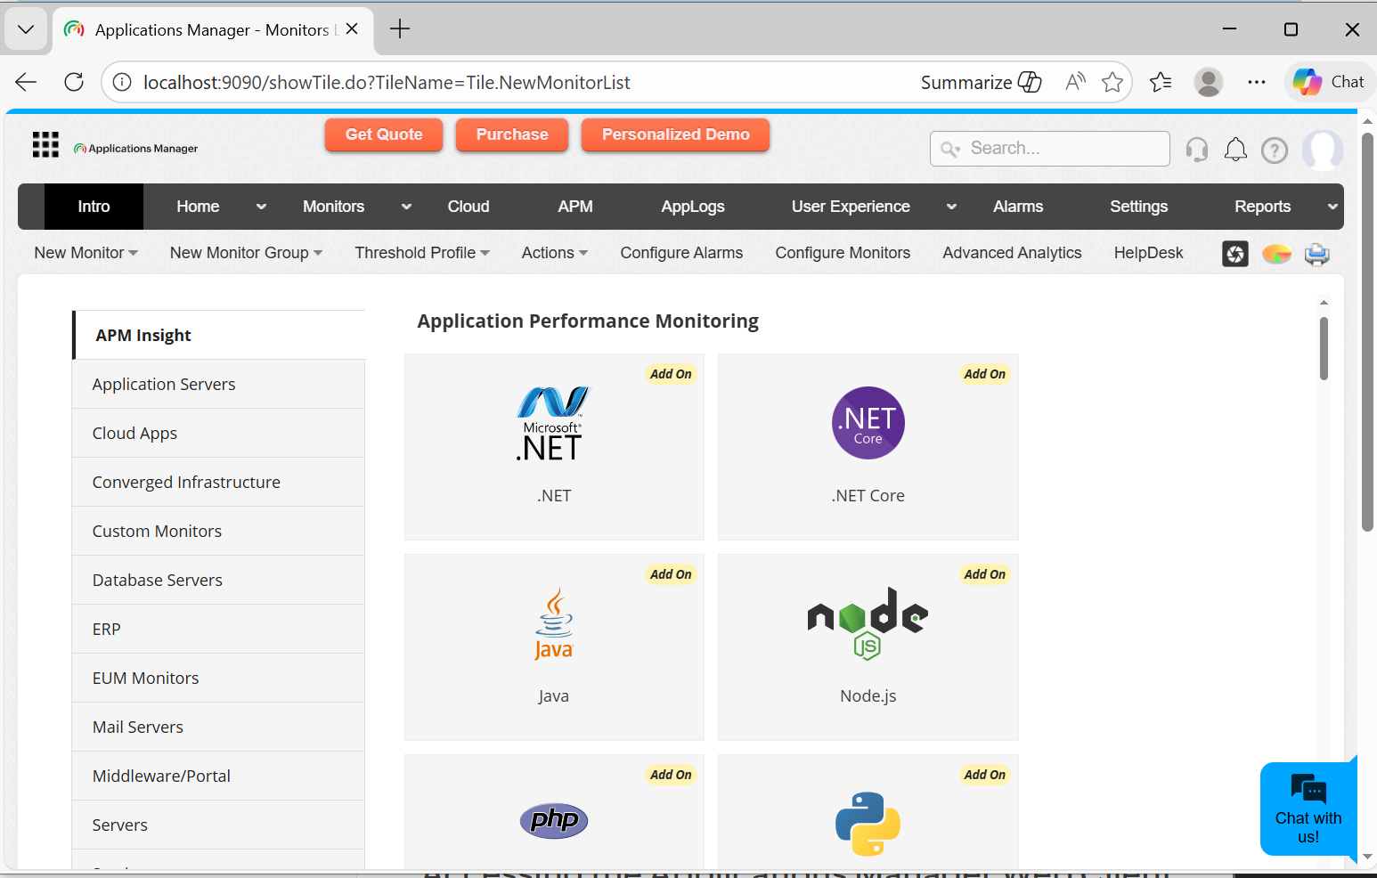Open the apps grid launcher icon

pos(45,144)
